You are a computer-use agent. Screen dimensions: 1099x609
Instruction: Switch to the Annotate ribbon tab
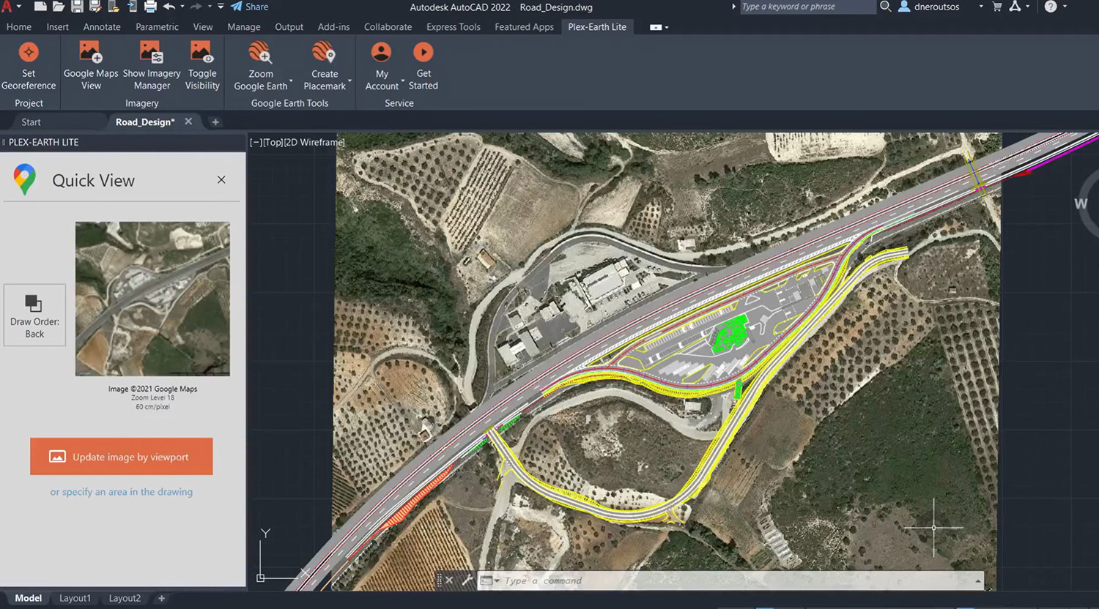102,27
